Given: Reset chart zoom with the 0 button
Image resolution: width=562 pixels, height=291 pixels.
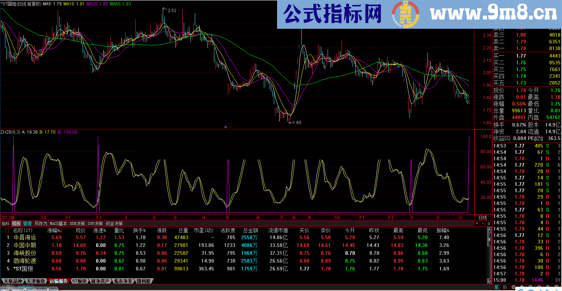Looking at the screenshot, I should pyautogui.click(x=489, y=223).
